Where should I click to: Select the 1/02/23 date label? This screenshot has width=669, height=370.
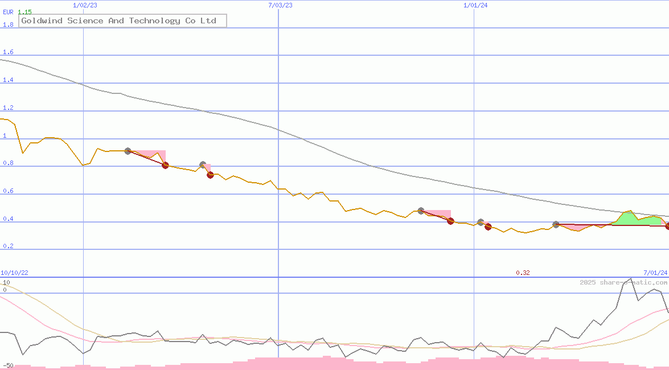click(85, 5)
